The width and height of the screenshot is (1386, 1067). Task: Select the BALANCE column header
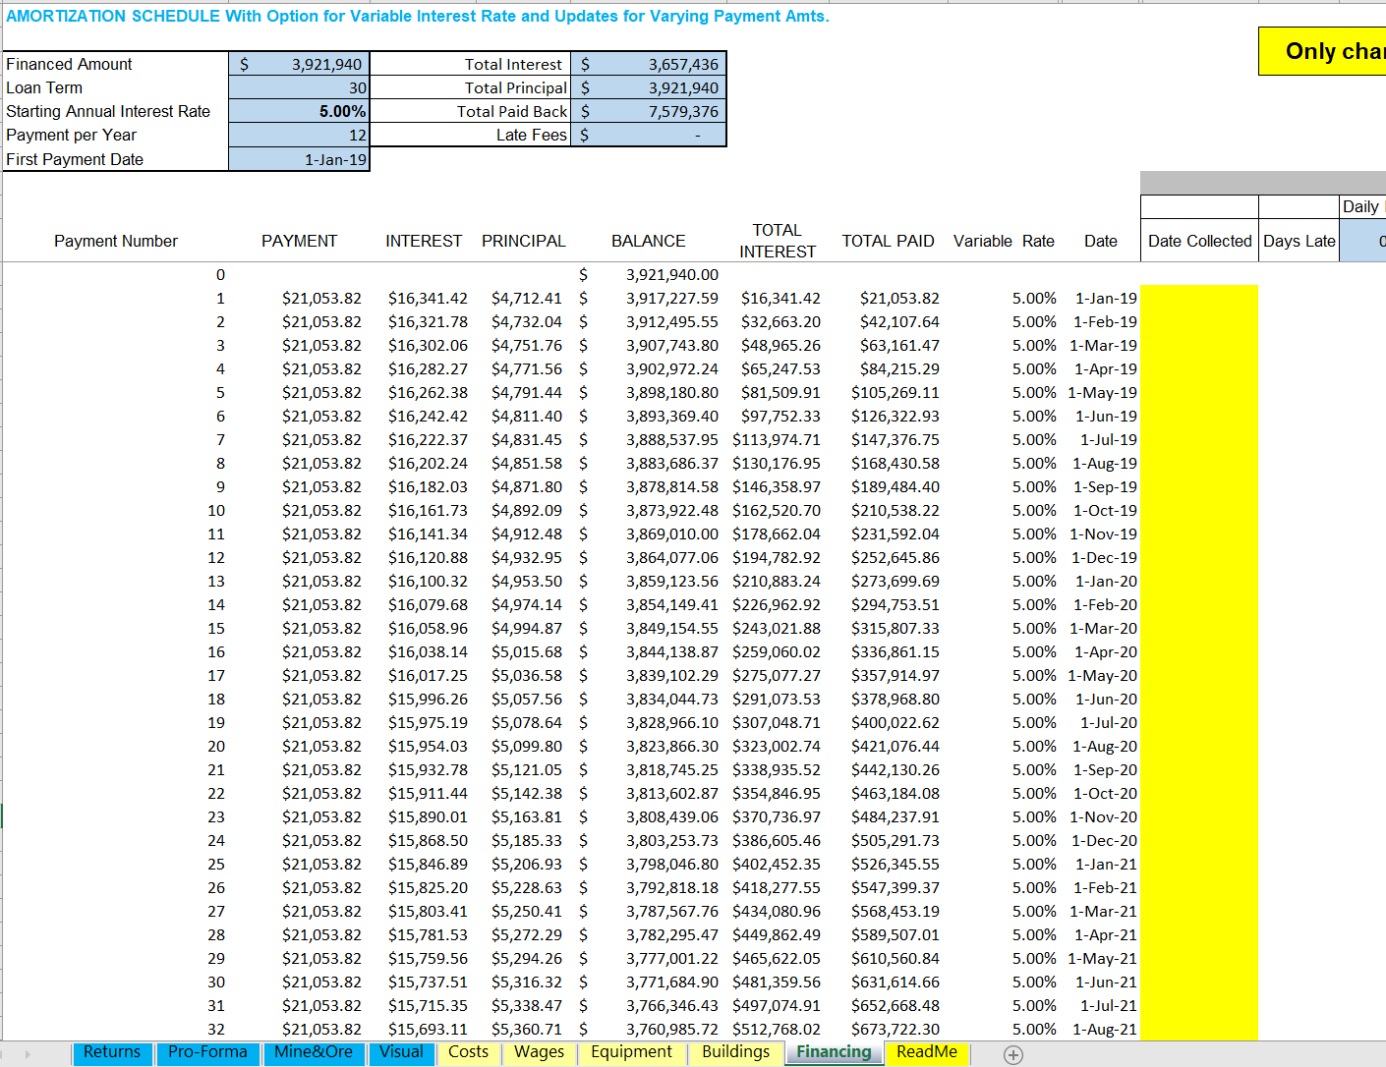pyautogui.click(x=649, y=241)
